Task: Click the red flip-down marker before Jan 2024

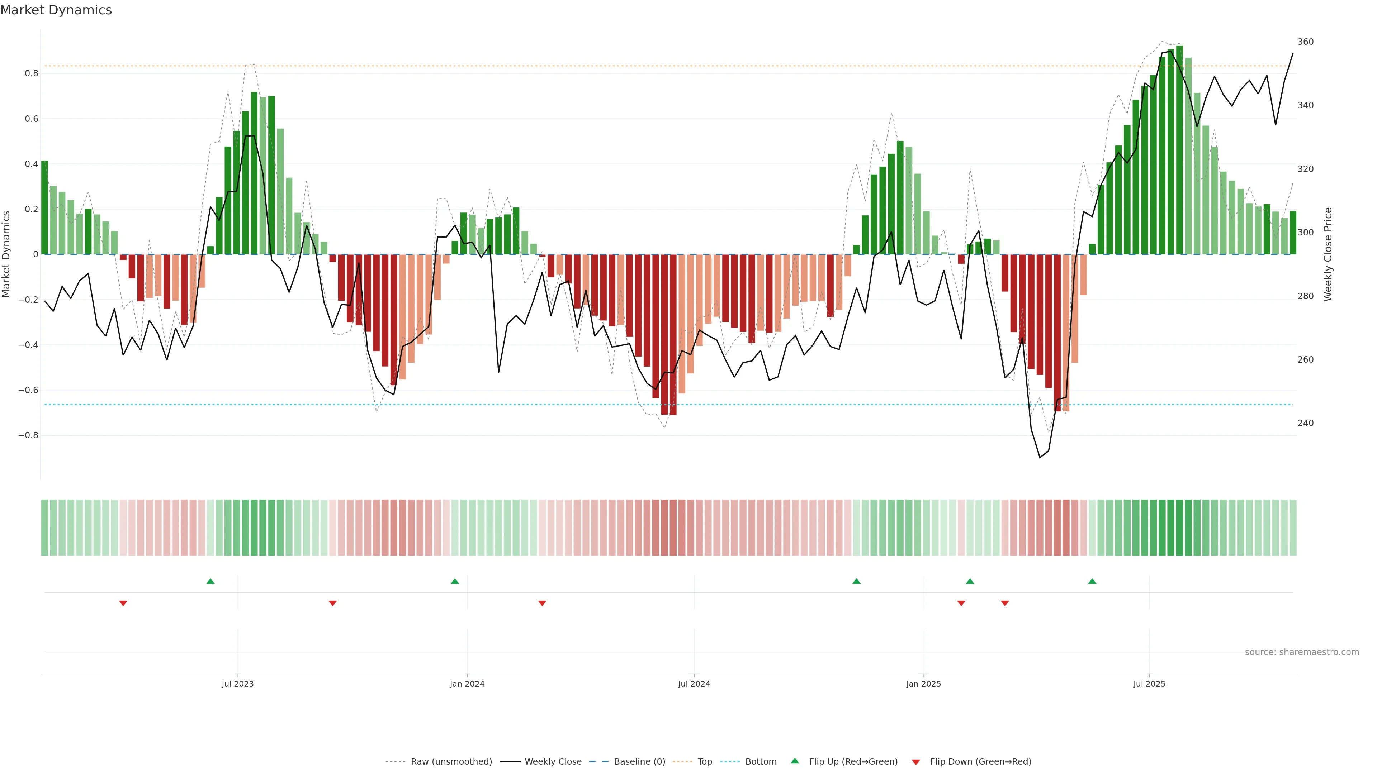Action: pos(332,603)
